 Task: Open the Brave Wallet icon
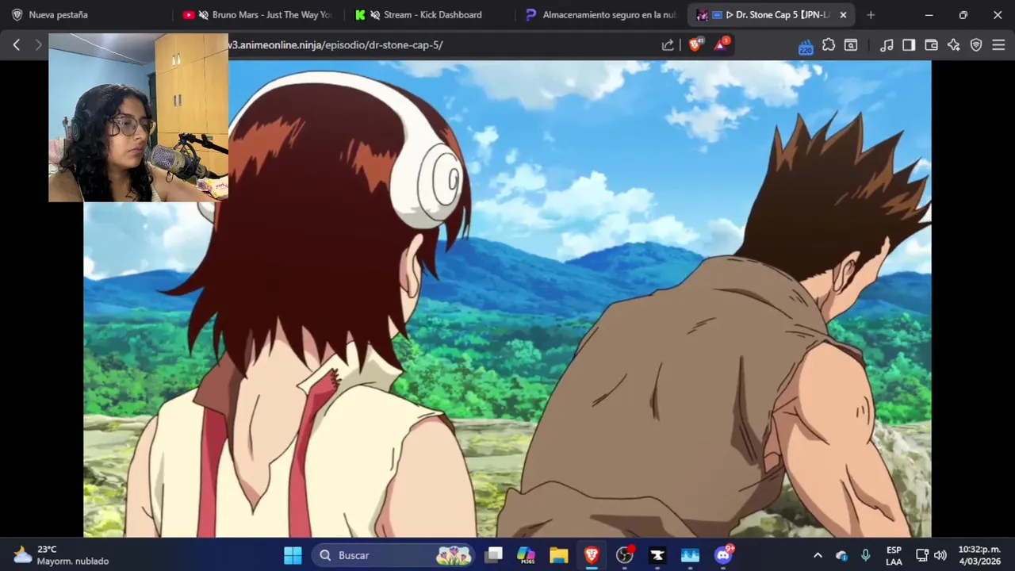pos(932,45)
